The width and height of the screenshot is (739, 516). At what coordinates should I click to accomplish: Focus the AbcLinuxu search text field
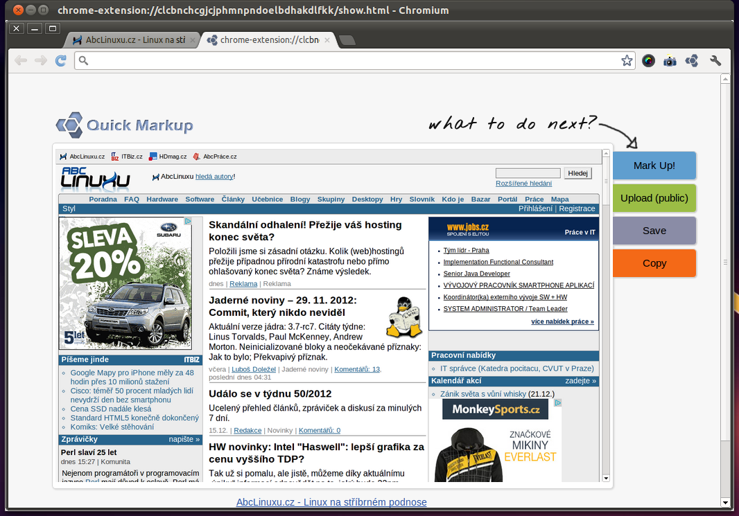[528, 173]
